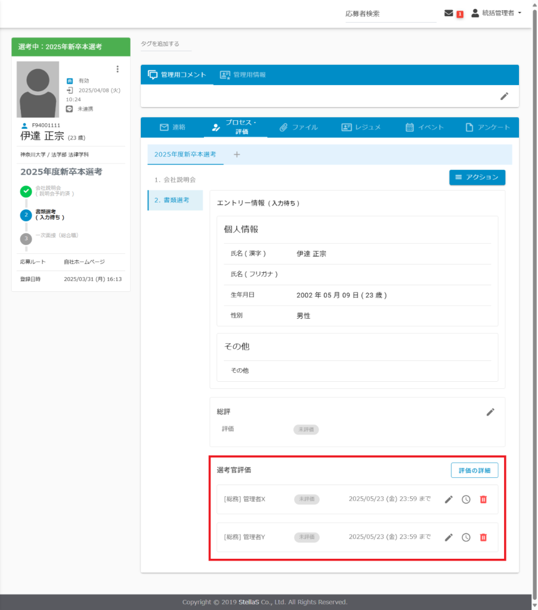538x610 pixels.
Task: Add a new selection tab with plus
Action: pos(237,154)
